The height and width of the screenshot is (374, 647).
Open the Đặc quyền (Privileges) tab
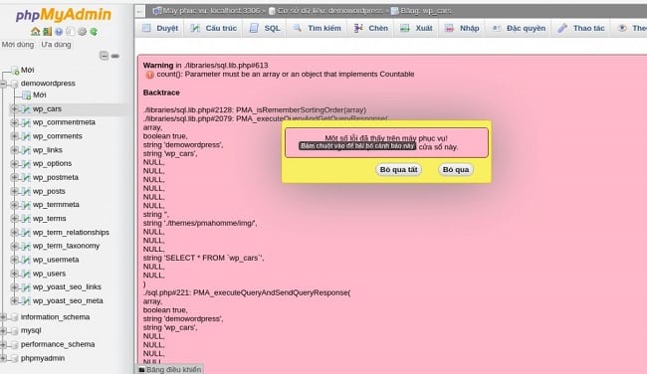tap(519, 28)
